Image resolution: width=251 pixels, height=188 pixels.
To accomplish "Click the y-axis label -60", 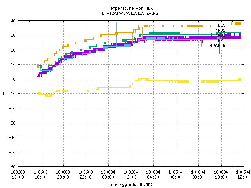I will pyautogui.click(x=12, y=167).
